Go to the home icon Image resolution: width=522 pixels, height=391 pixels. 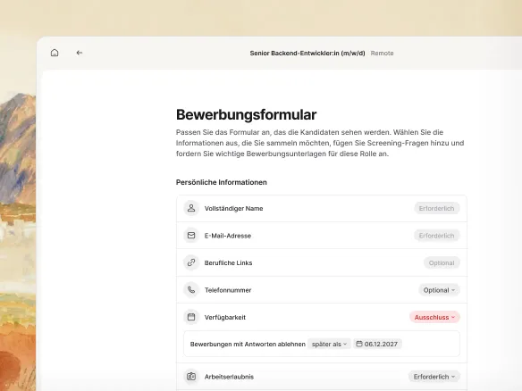click(55, 53)
